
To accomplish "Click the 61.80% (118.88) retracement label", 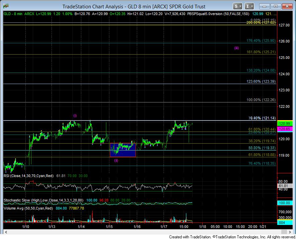I will point(262,155).
